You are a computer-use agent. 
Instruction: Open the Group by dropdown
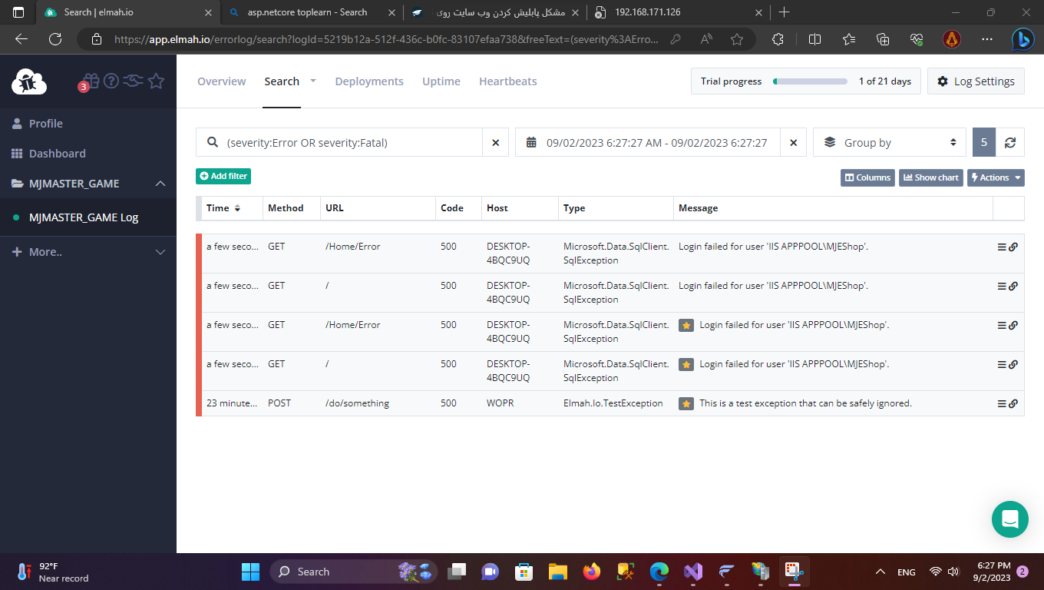tap(889, 143)
